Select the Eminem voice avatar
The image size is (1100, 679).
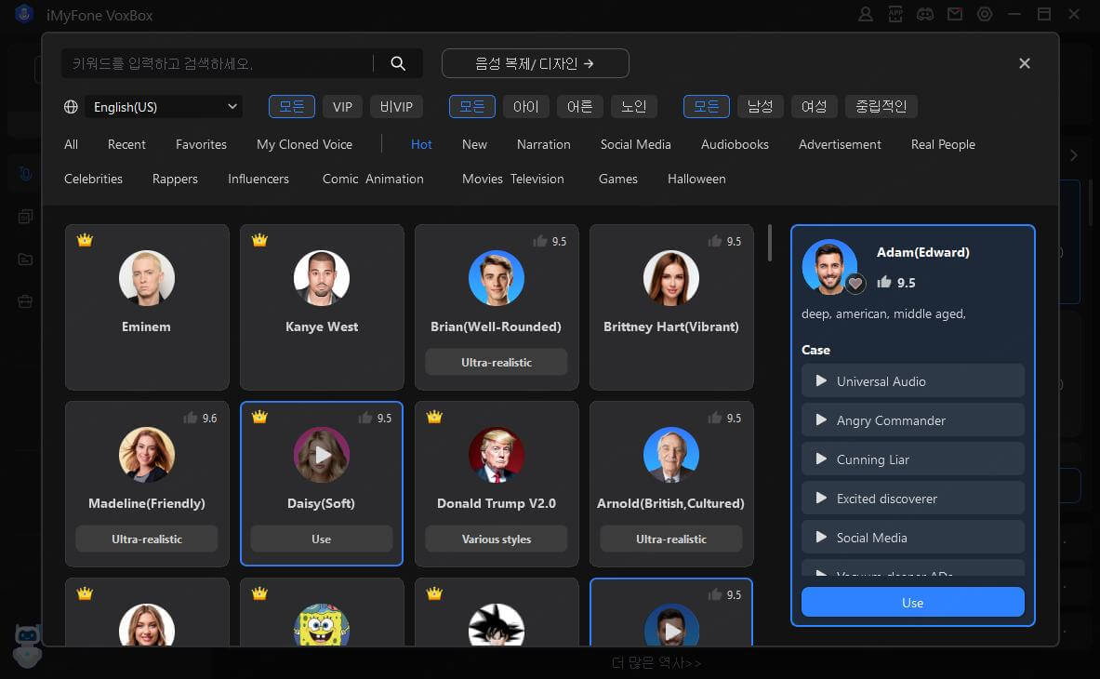coord(147,278)
